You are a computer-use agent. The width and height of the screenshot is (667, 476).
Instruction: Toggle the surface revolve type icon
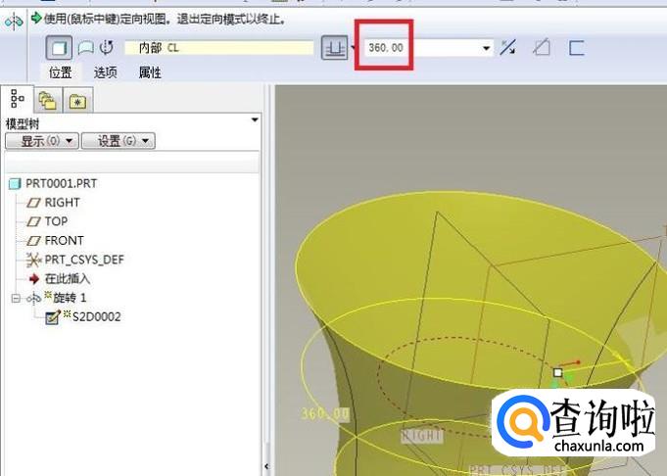(84, 48)
